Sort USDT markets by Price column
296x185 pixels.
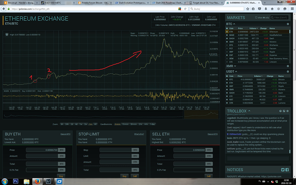[x=240, y=76]
